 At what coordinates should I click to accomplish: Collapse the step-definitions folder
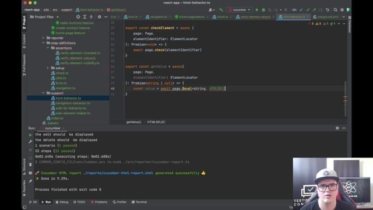coord(43,43)
